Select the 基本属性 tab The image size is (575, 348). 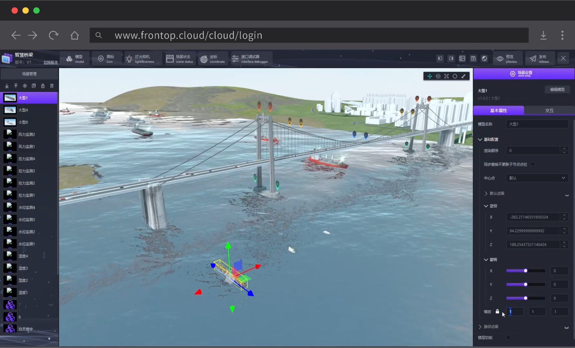[x=498, y=111]
